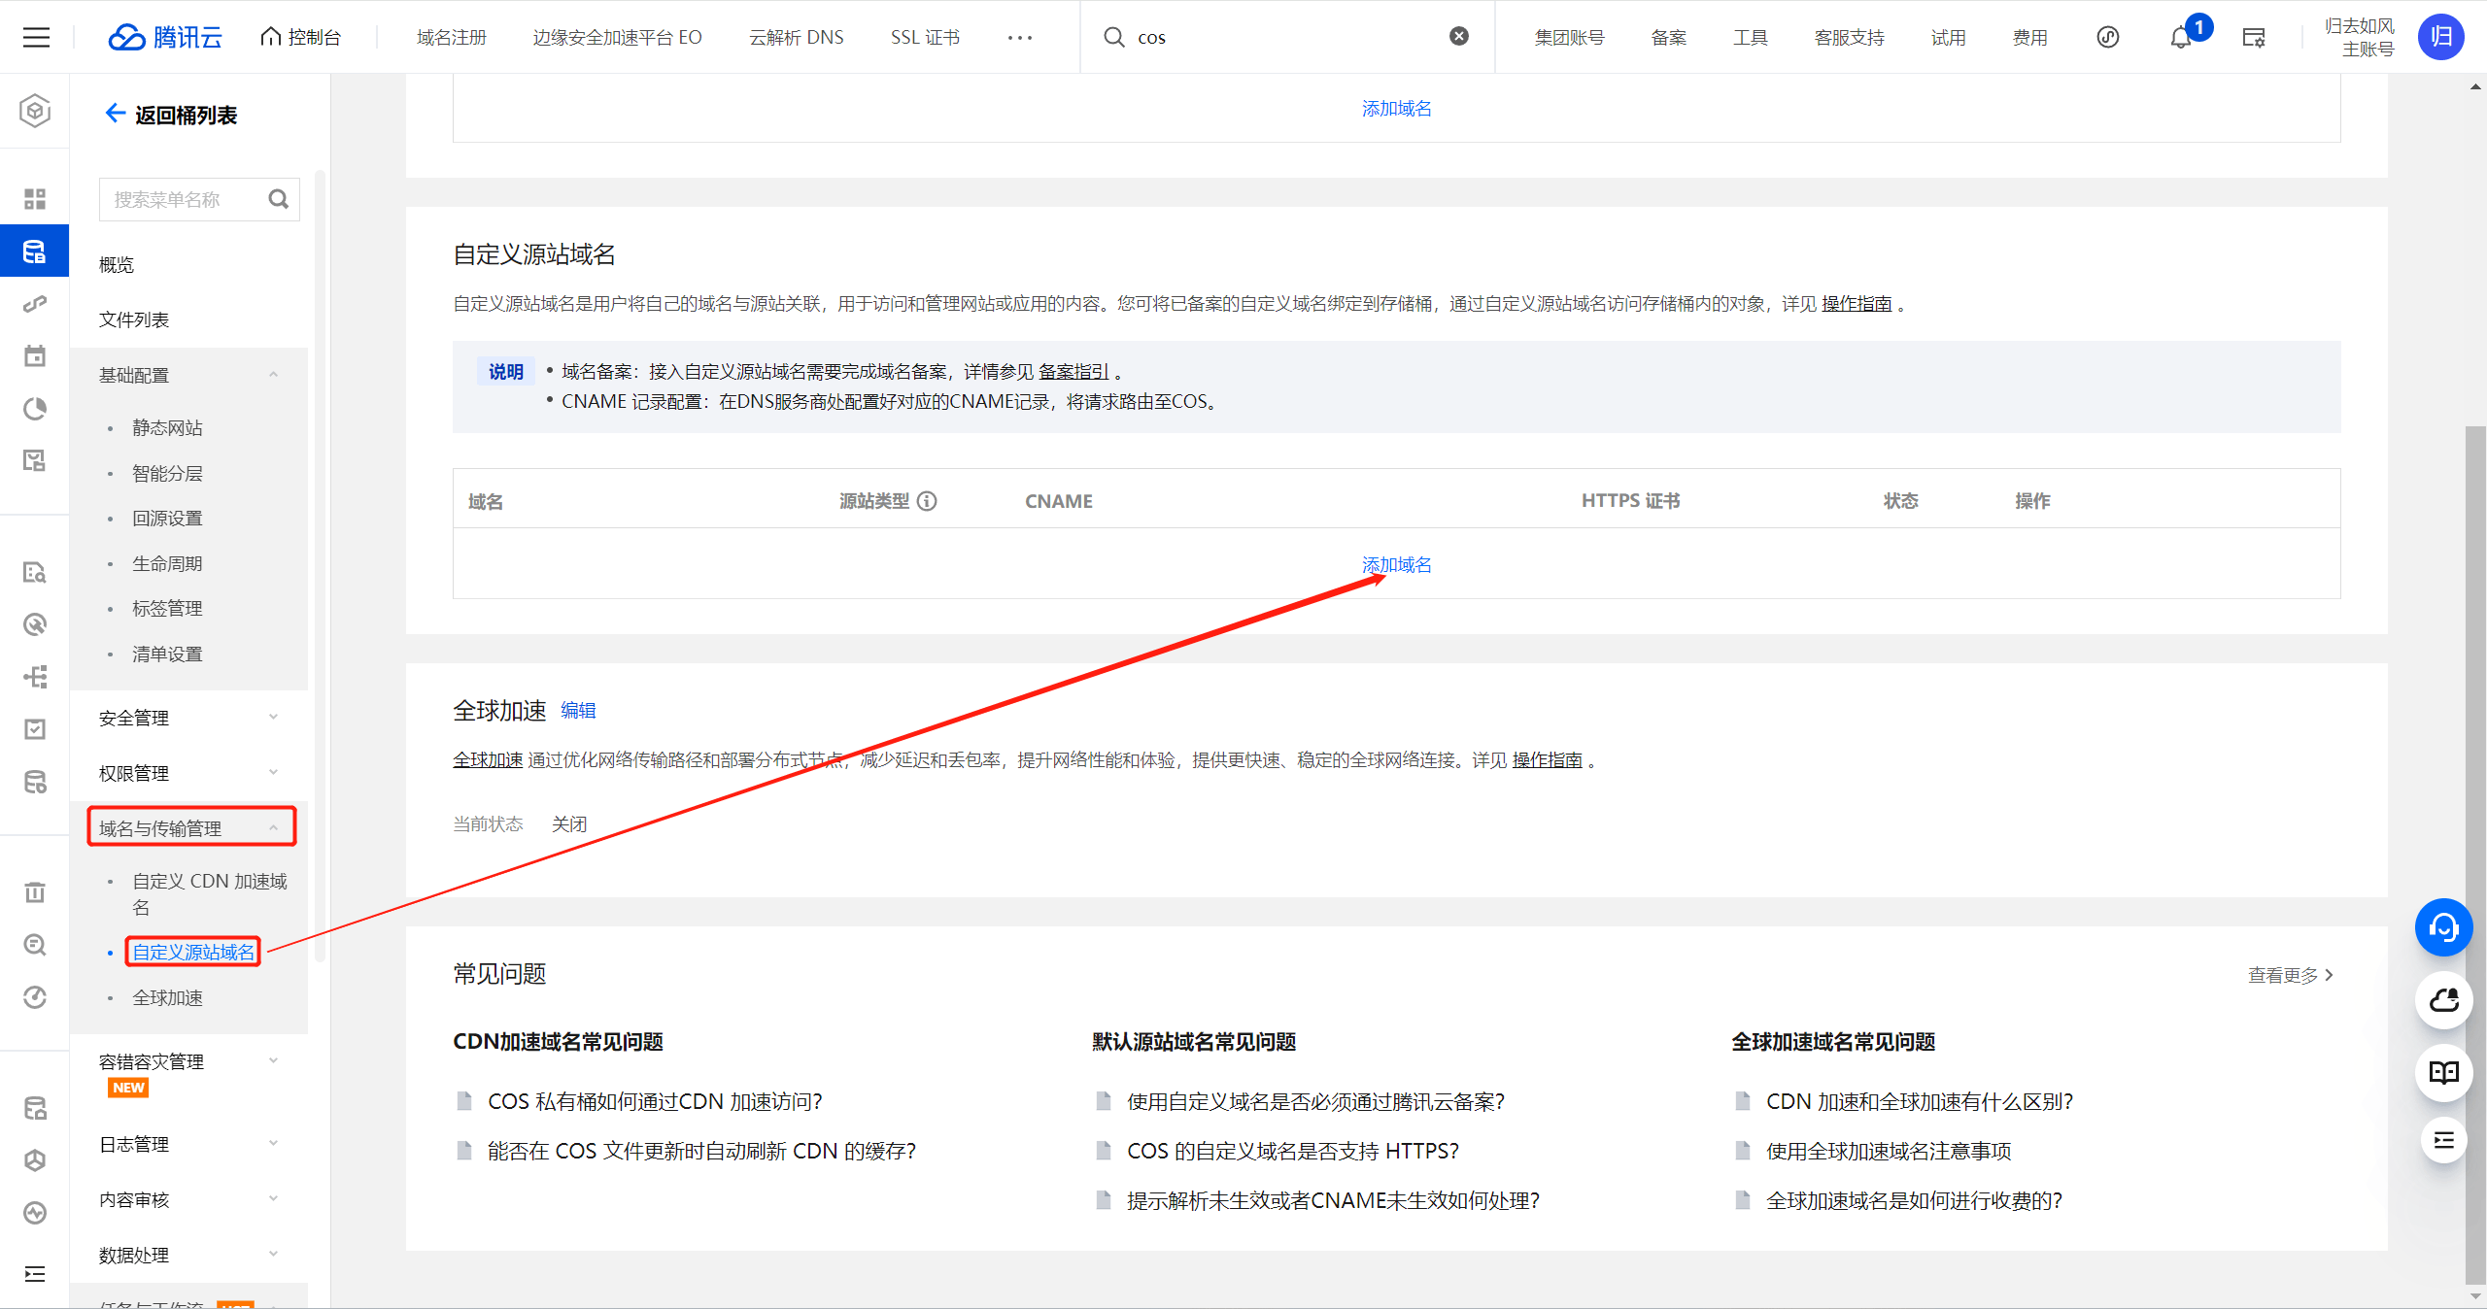The height and width of the screenshot is (1309, 2487).
Task: Click the checkmark task sidebar icon
Action: pos(35,729)
